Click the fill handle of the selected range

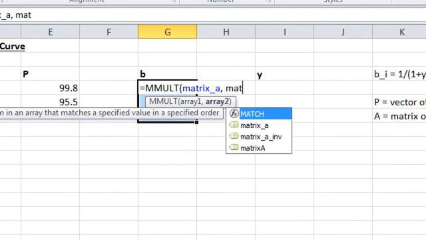click(196, 122)
